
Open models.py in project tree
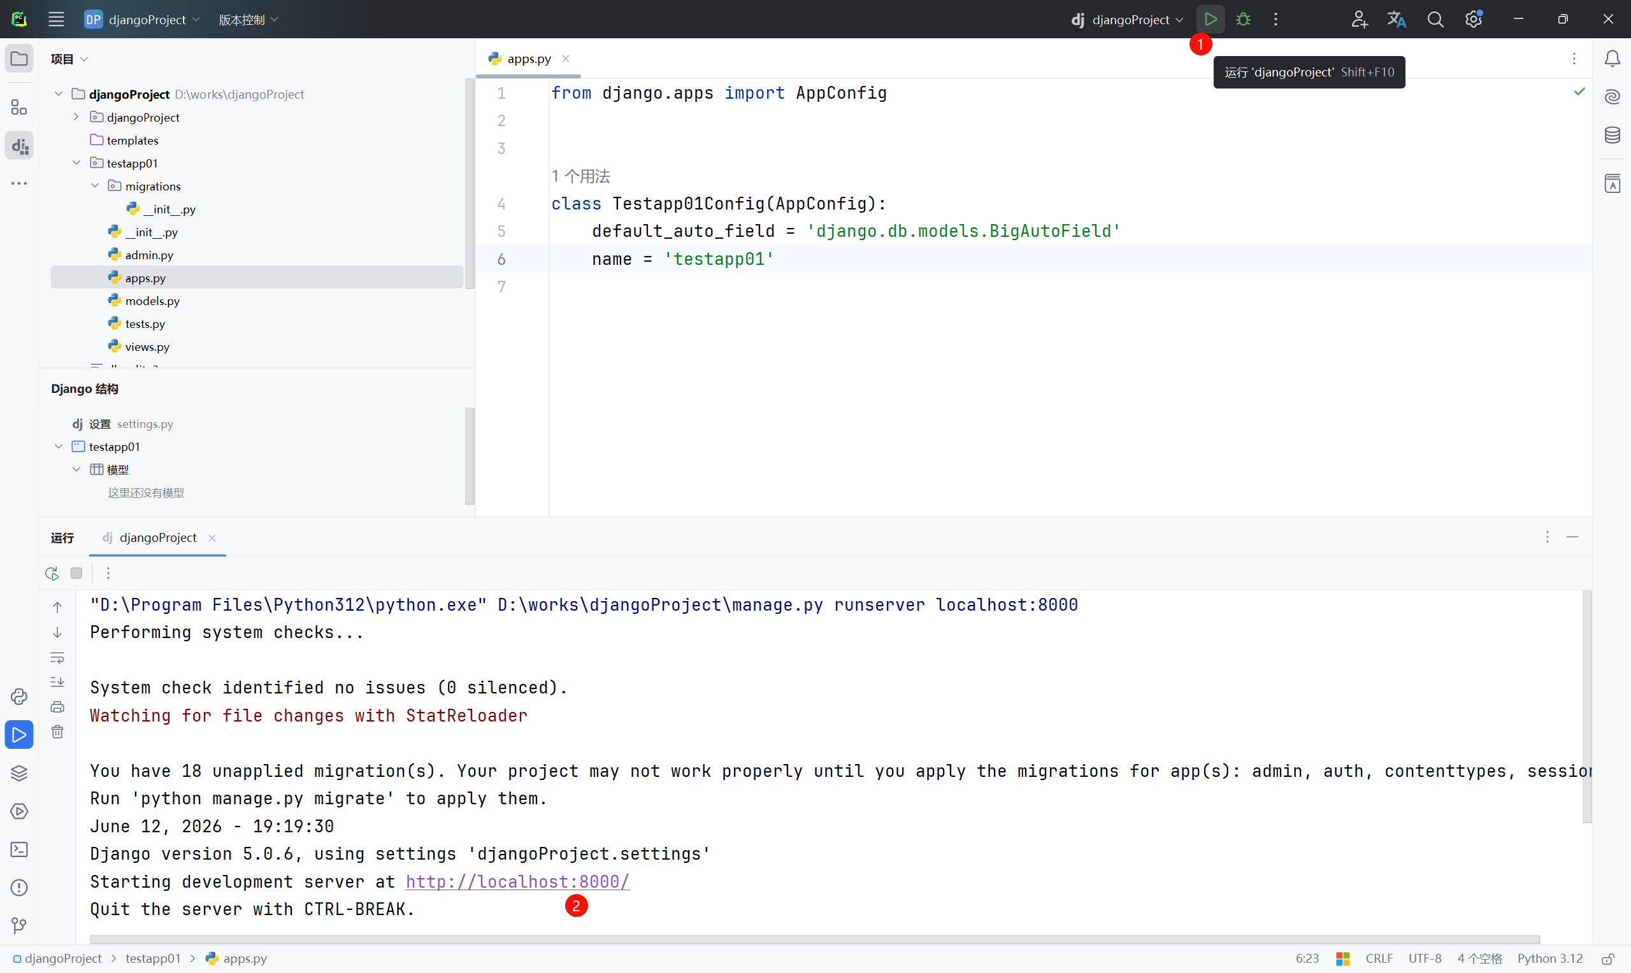coord(152,301)
